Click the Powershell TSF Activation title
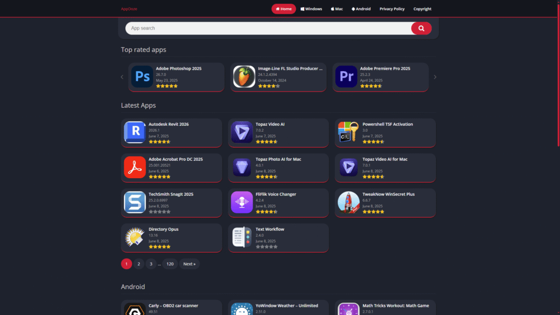The height and width of the screenshot is (315, 560). 388,124
